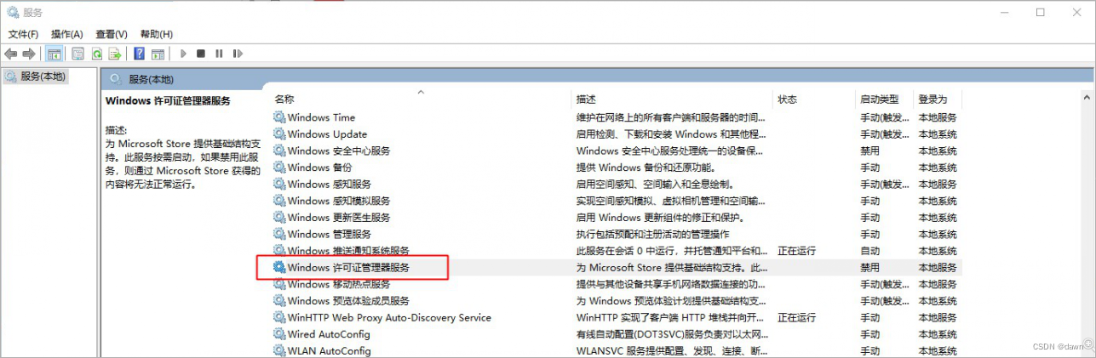The image size is (1096, 358).
Task: Click the gear icon of Windows 更新医生服务
Action: coord(279,217)
